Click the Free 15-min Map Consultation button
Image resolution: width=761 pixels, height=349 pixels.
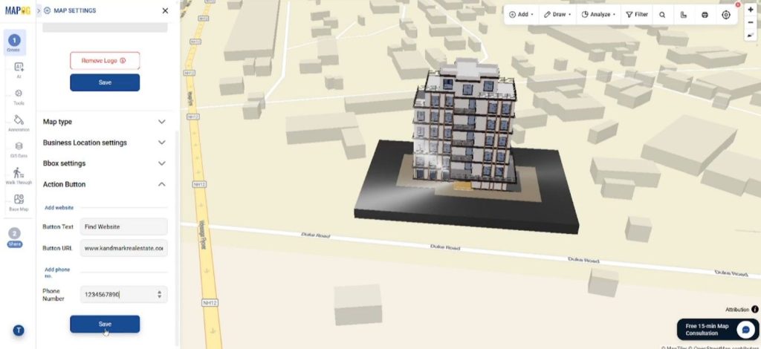coord(718,330)
